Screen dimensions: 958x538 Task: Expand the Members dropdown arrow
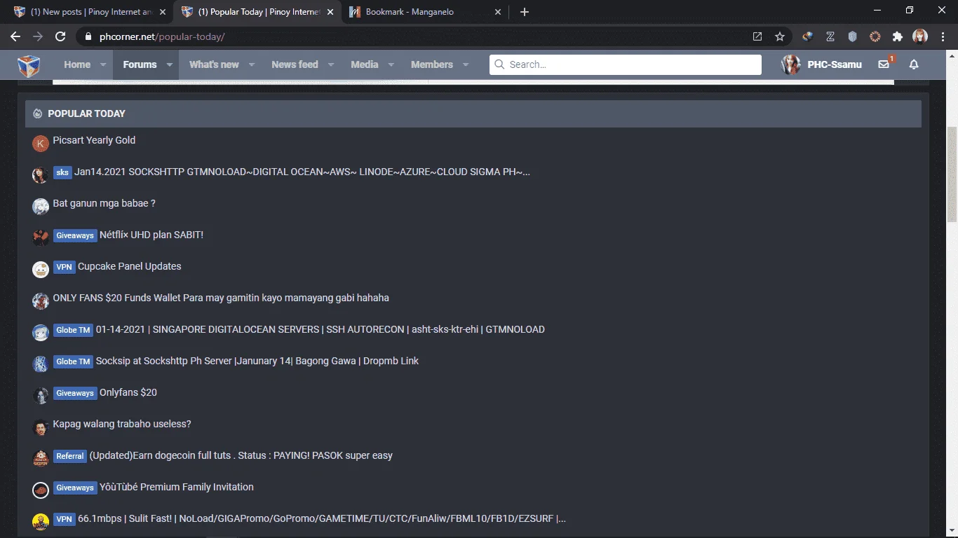(465, 64)
